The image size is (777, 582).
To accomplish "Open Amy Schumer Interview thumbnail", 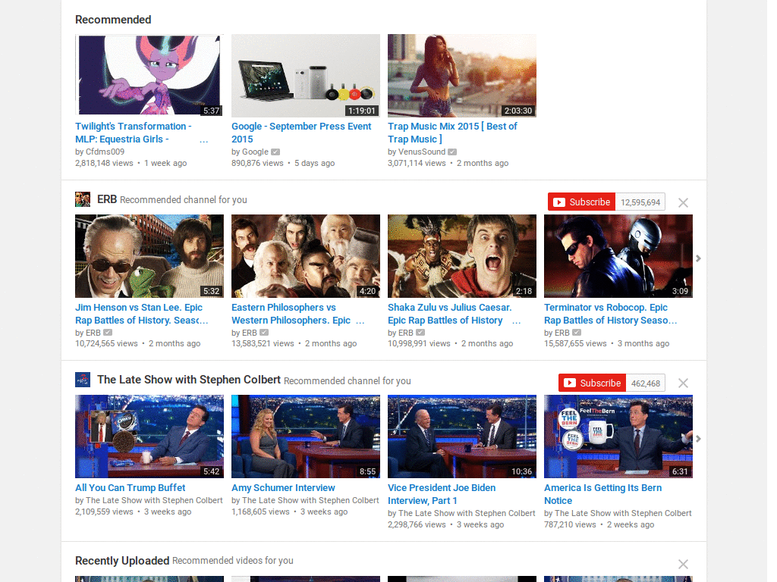I will click(306, 436).
